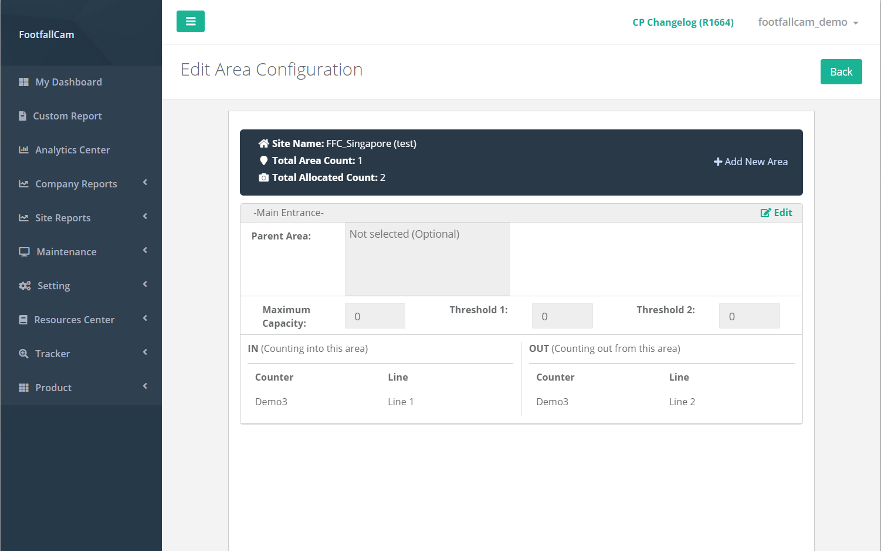Open the footfallcam_demo user dropdown
Screen dimensions: 881x551
(x=808, y=22)
